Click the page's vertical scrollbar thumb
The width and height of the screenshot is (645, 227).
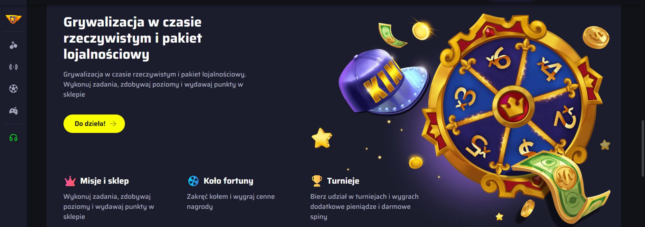click(643, 149)
